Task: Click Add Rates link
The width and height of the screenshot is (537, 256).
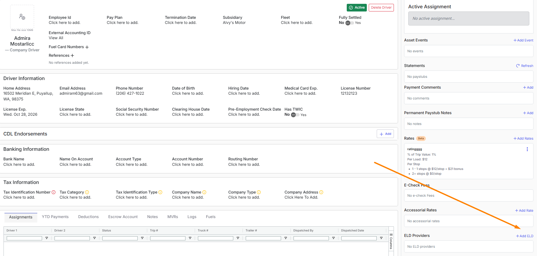Action: 523,138
